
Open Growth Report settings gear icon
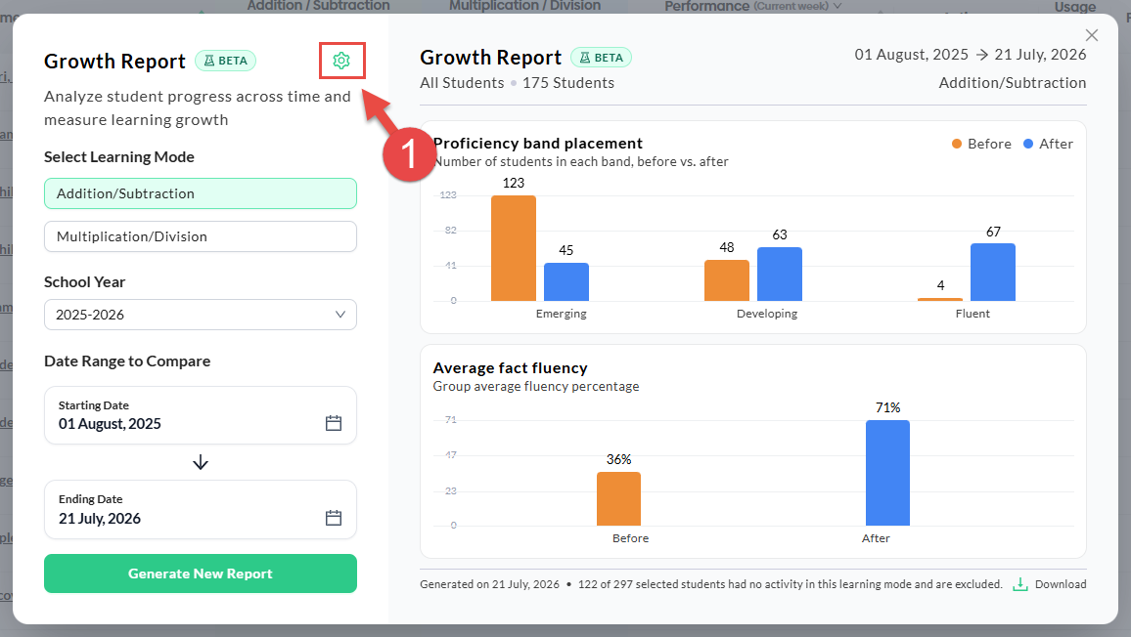341,61
